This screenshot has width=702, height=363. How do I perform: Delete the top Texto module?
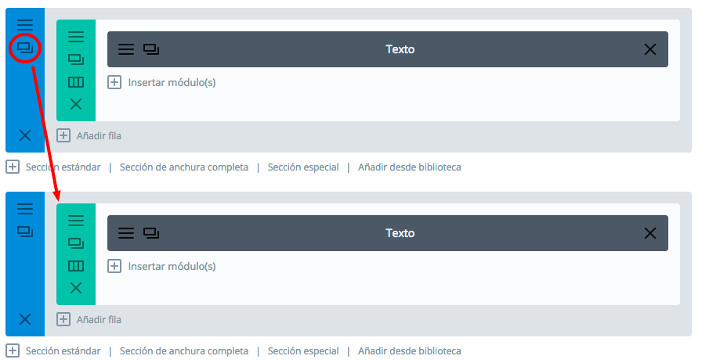[650, 49]
